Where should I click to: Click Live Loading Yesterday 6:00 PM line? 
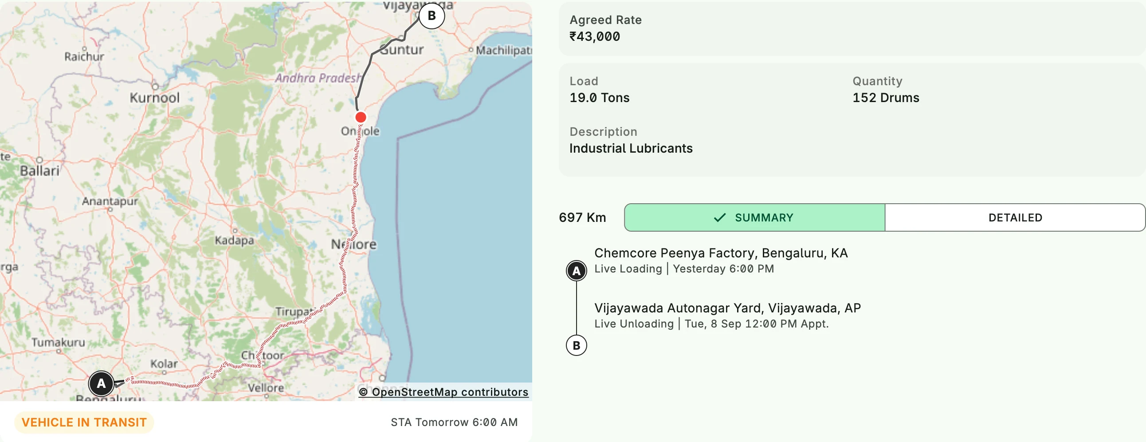click(x=684, y=269)
